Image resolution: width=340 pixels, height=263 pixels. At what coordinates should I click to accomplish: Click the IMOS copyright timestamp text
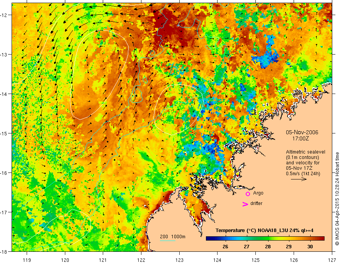click(x=337, y=199)
